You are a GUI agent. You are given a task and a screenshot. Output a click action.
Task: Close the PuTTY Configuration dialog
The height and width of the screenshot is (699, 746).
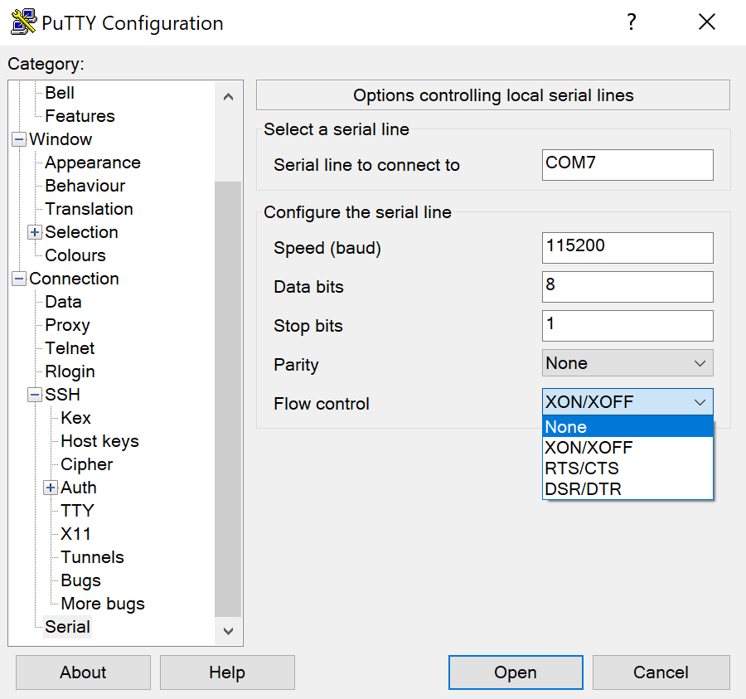[707, 22]
